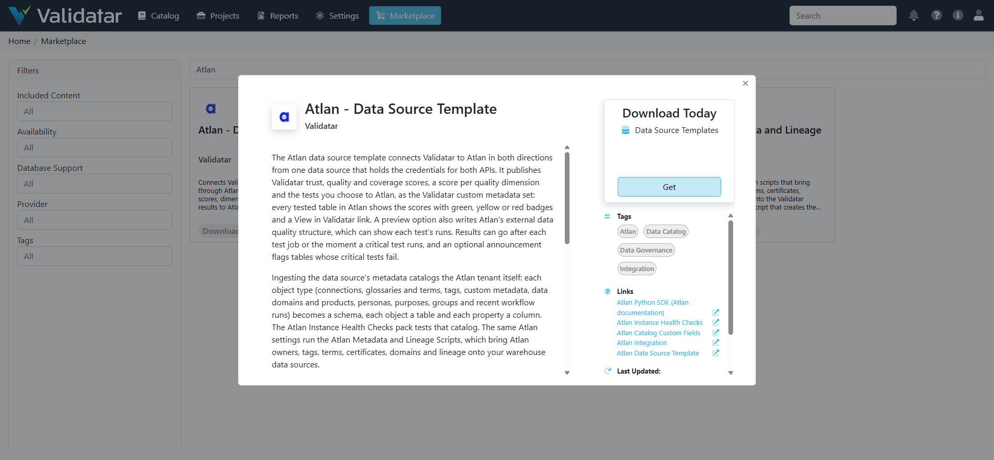Click the Atlan tag pill
Image resolution: width=994 pixels, height=460 pixels.
click(628, 231)
